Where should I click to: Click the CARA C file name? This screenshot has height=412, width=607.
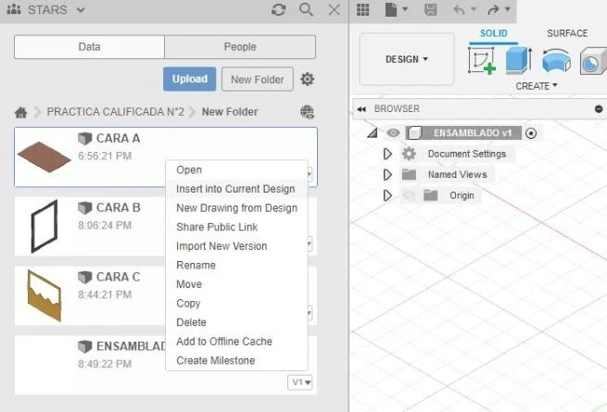(x=118, y=277)
